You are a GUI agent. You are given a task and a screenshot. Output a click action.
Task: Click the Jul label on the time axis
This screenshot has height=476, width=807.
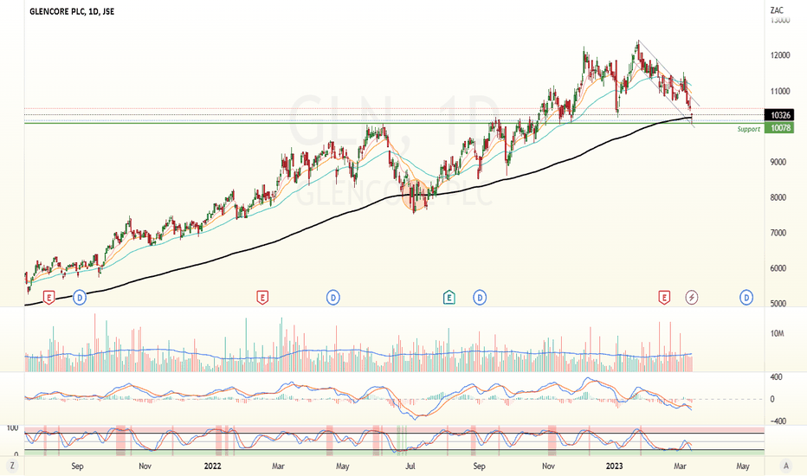click(410, 466)
